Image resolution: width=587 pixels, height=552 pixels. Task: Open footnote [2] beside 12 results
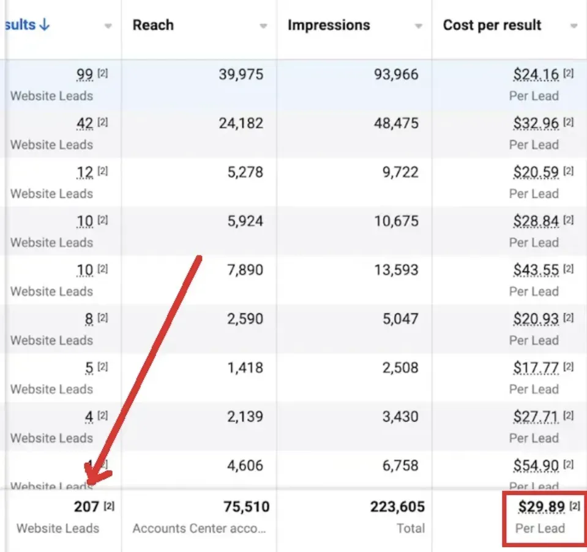[103, 172]
